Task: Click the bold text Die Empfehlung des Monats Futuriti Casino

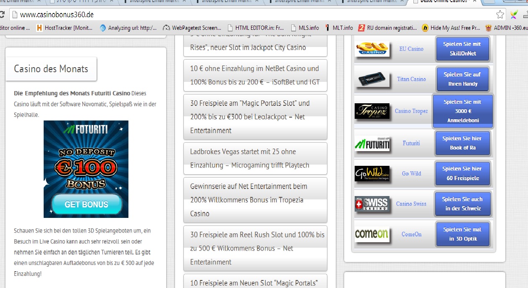Action: click(72, 93)
